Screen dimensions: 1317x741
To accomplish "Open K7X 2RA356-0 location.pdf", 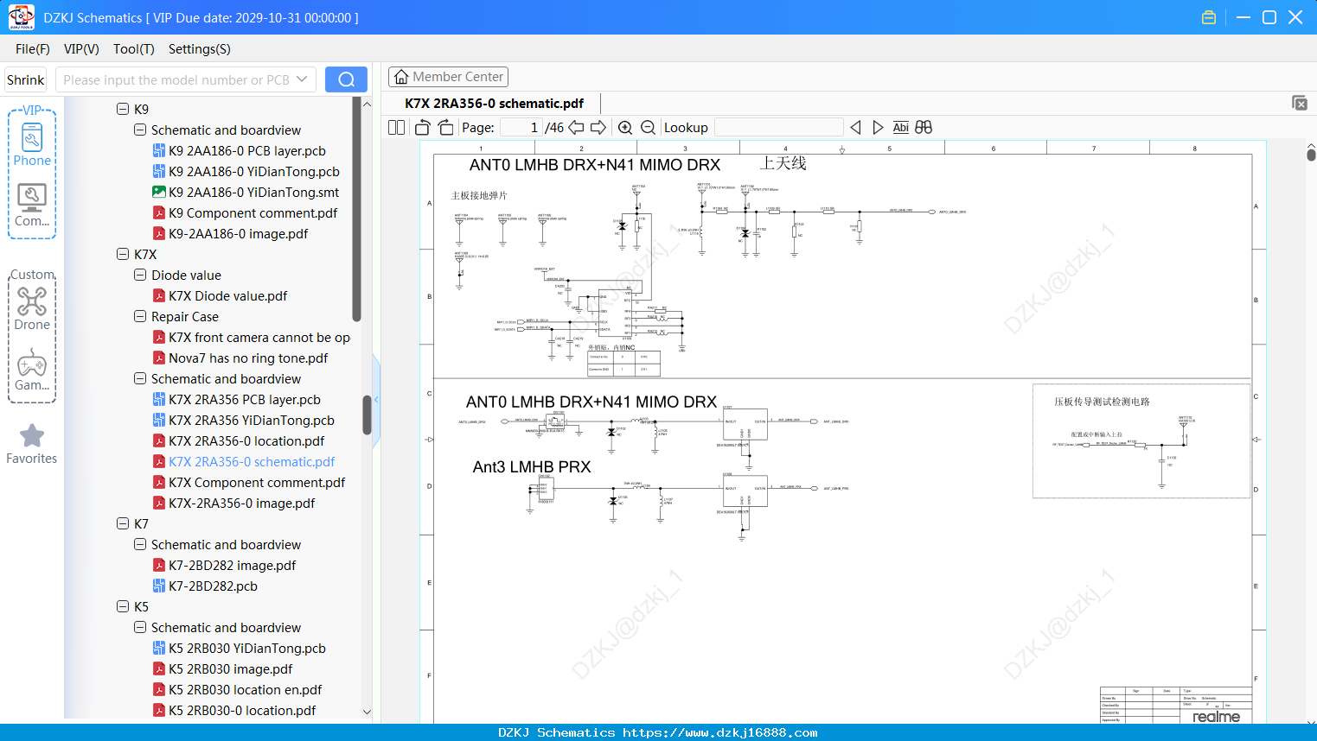I will (246, 440).
